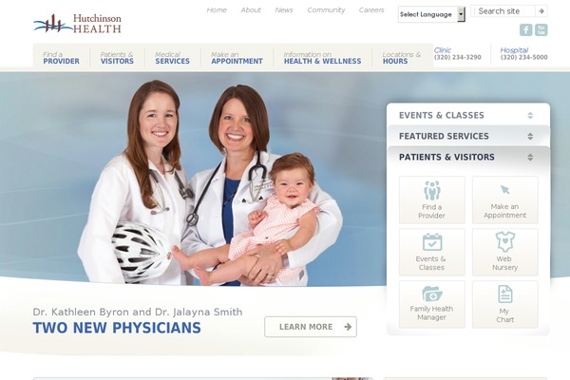Go to the Careers link

click(x=371, y=10)
